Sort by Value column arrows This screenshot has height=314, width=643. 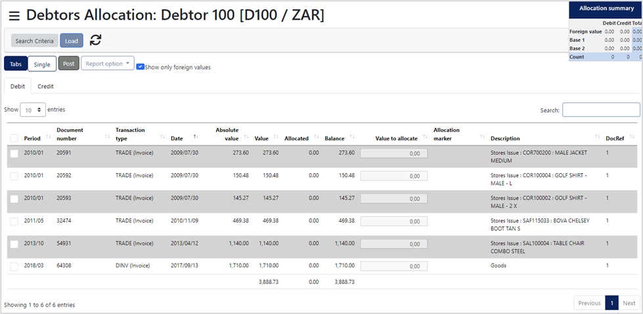point(277,136)
